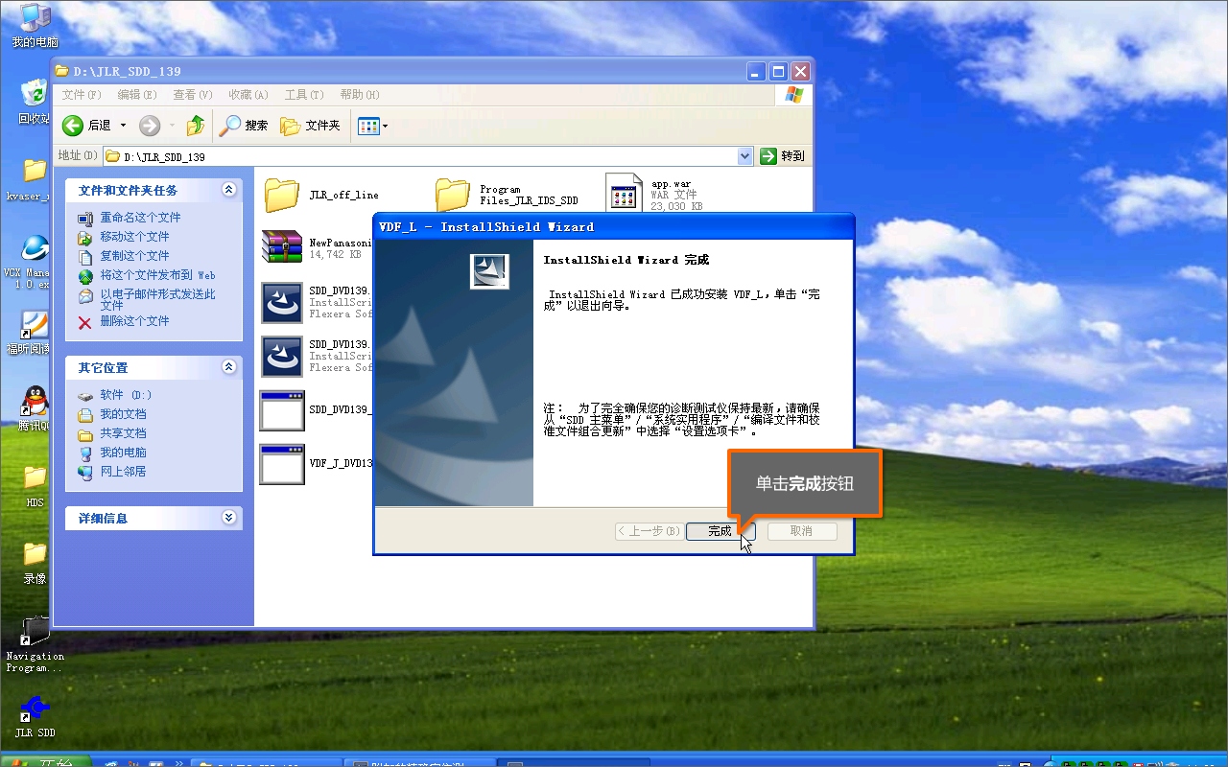Open 查看(V) menu in Explorer
1228x767 pixels.
coord(193,95)
